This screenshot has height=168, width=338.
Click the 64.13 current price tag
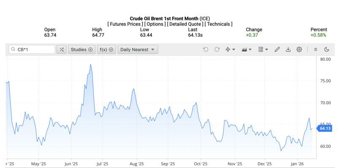(x=324, y=129)
